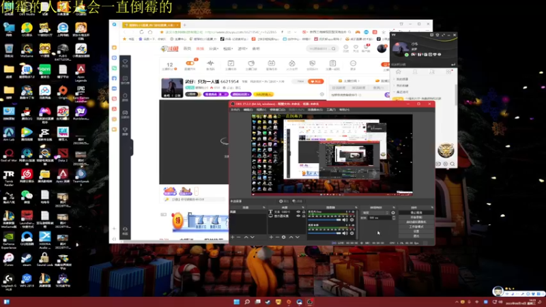Open the Tomb Raider desktop shortcut
The image size is (546, 307).
point(9,177)
